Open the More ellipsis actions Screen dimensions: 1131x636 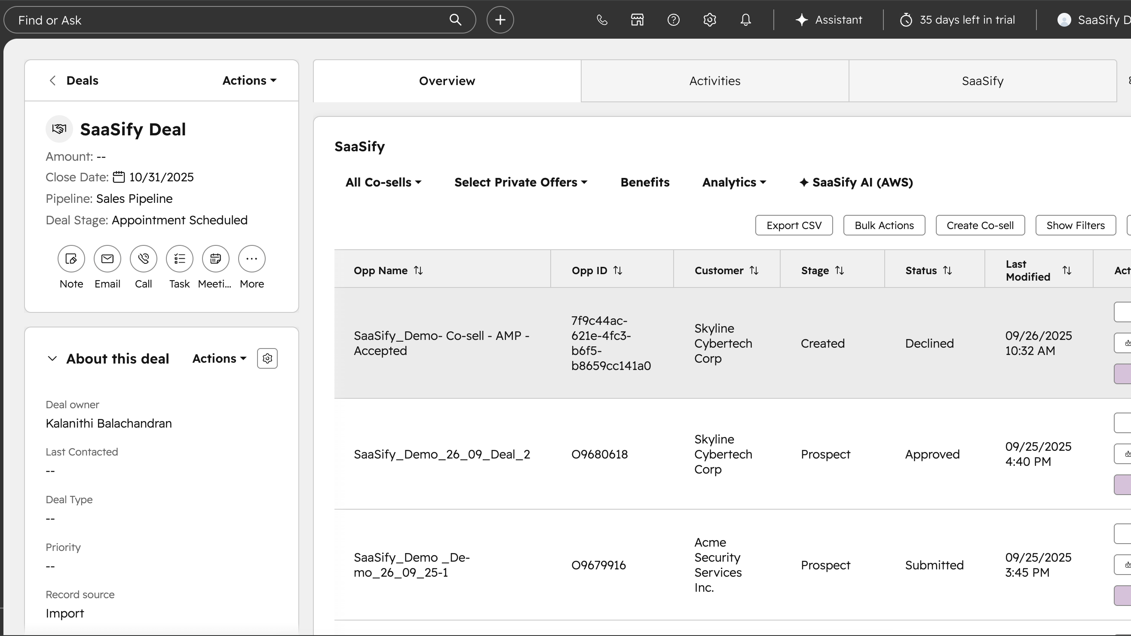251,259
